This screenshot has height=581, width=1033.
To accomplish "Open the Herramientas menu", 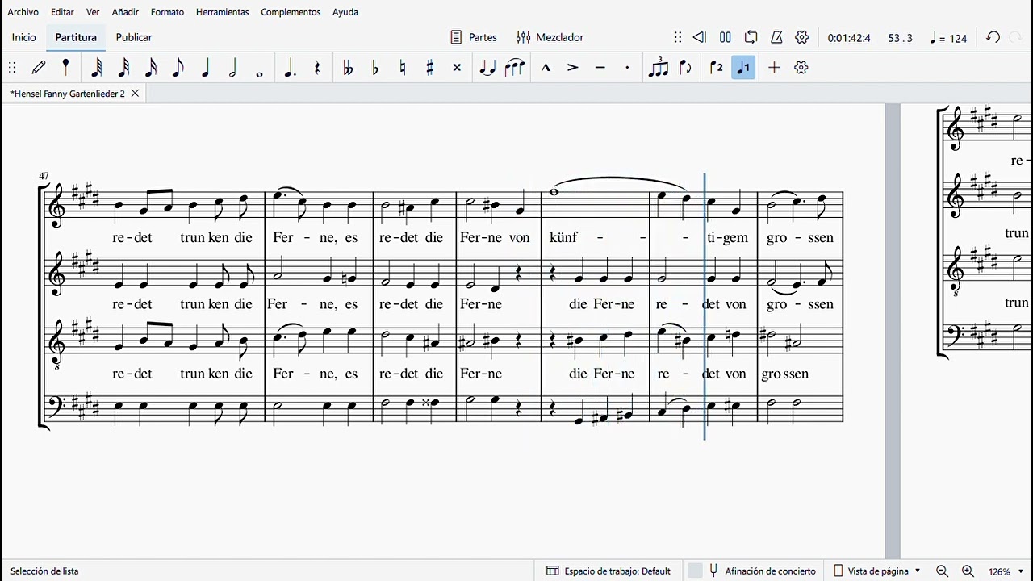I will (222, 12).
